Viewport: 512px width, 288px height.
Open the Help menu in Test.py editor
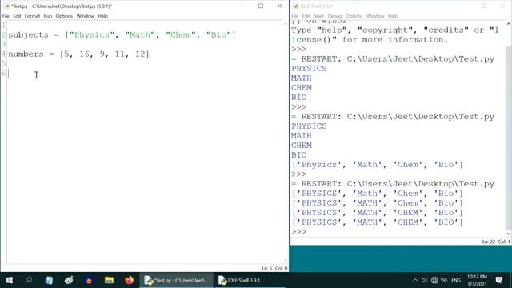point(102,16)
